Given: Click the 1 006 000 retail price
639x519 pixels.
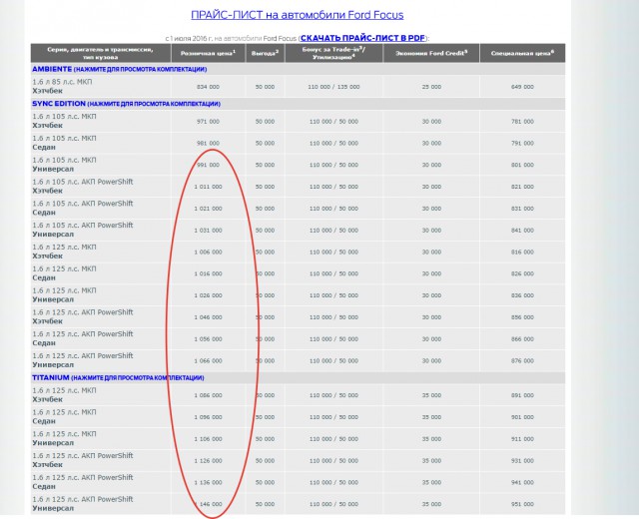Looking at the screenshot, I should 208,253.
